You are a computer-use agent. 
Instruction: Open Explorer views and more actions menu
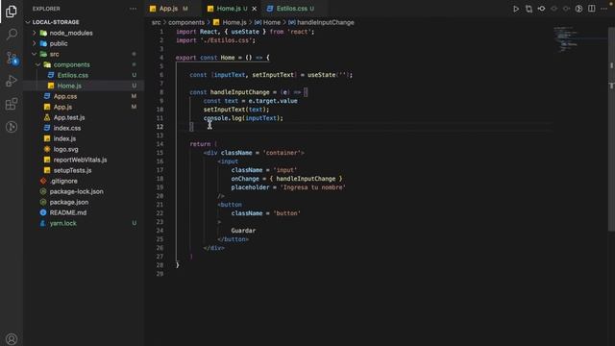tap(134, 9)
